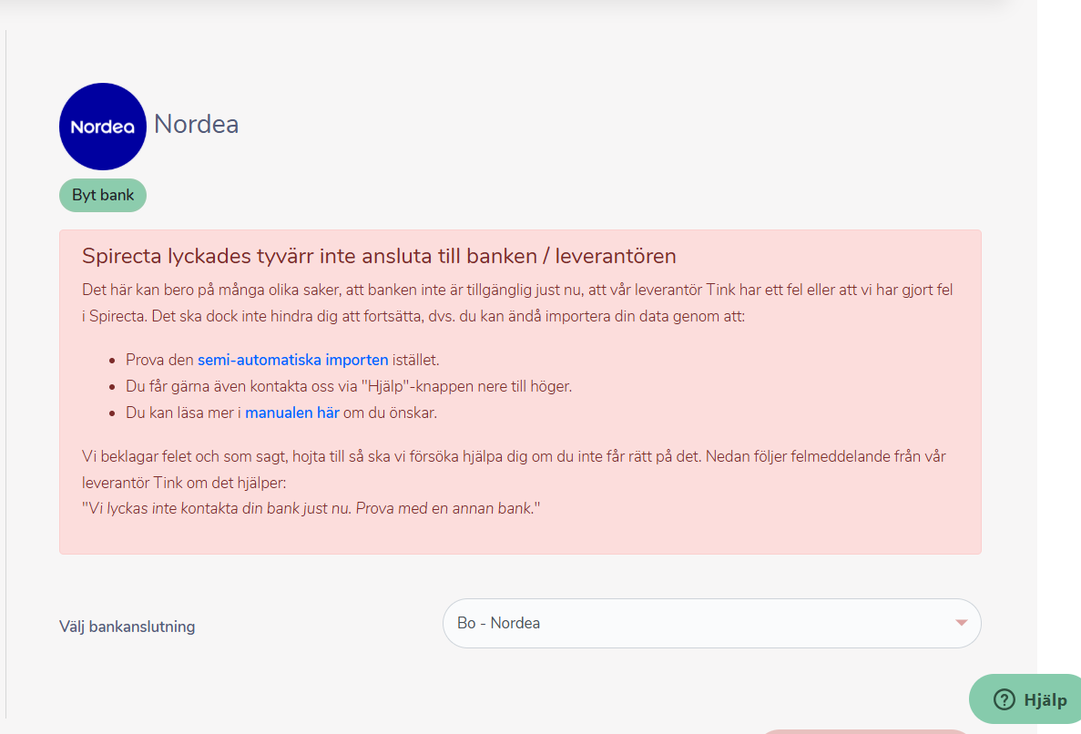The height and width of the screenshot is (734, 1081).
Task: Click the italic Tink error message quote
Action: pos(311,508)
